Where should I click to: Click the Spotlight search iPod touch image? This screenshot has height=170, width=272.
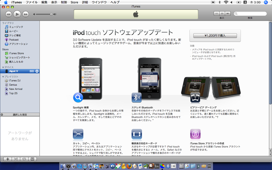tap(91, 79)
